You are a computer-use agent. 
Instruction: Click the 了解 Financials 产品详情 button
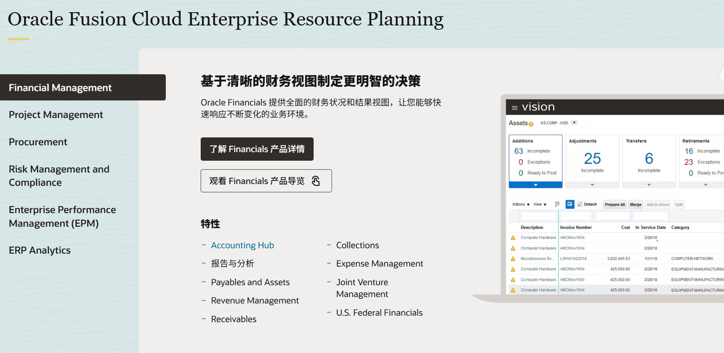[x=257, y=149]
